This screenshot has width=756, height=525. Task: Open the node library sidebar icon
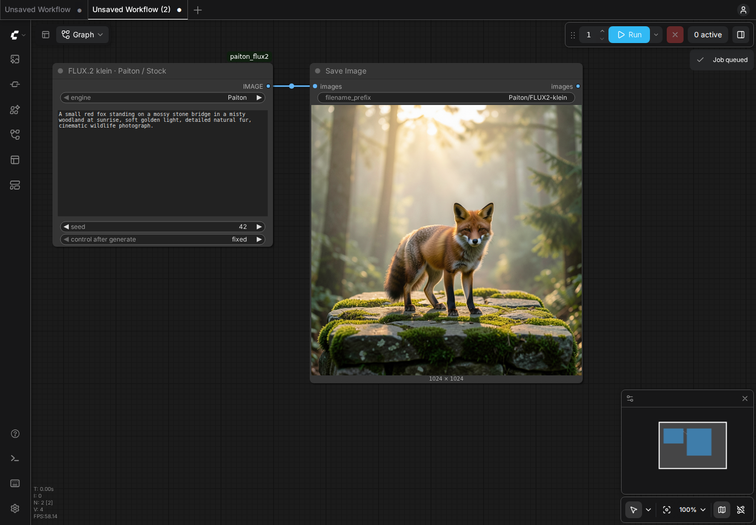point(15,85)
